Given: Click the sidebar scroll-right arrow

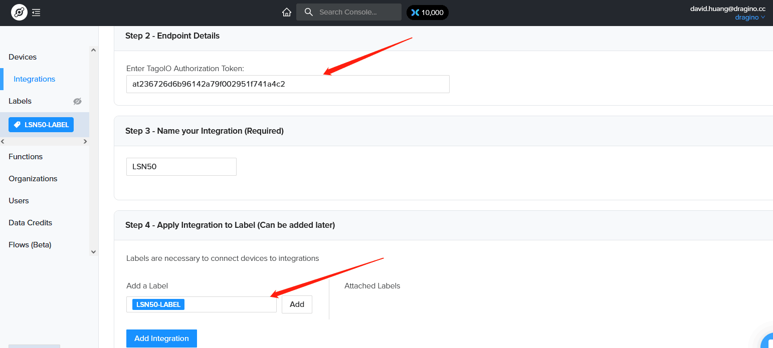Looking at the screenshot, I should [x=85, y=142].
